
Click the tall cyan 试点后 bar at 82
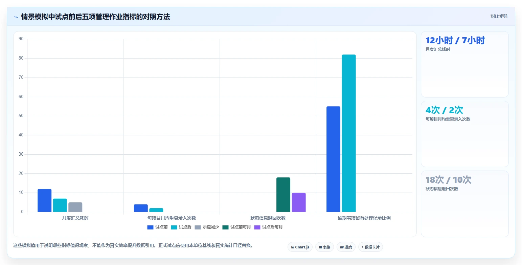pos(349,133)
